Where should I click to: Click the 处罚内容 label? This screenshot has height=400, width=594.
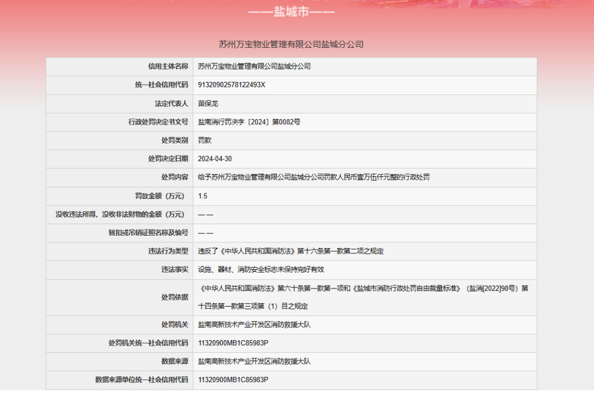tap(175, 177)
